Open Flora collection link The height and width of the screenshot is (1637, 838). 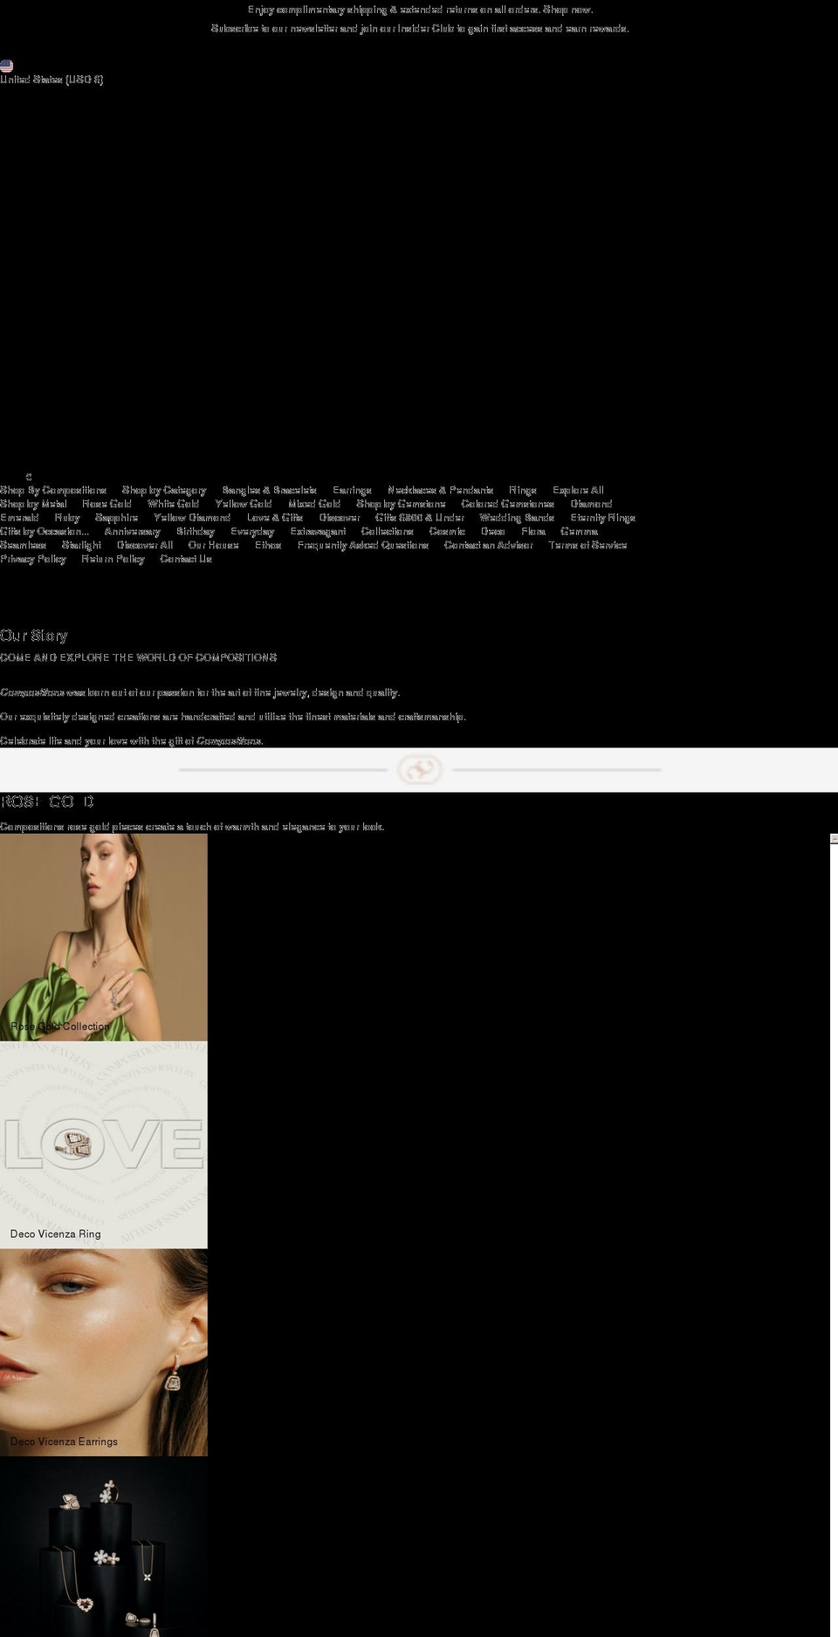point(533,531)
